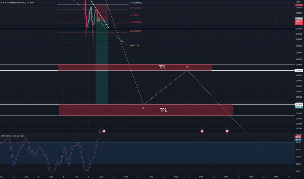
Task: Click the USDT currency label on price axis
Action: [298, 2]
